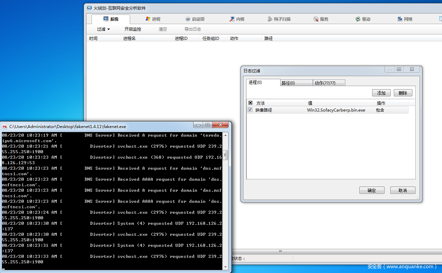Click 开启监控 to start monitoring

click(x=133, y=29)
